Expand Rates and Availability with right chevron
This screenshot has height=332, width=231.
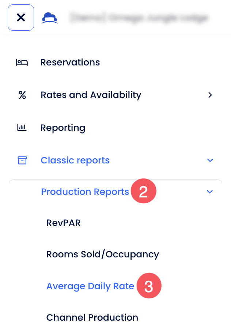210,95
